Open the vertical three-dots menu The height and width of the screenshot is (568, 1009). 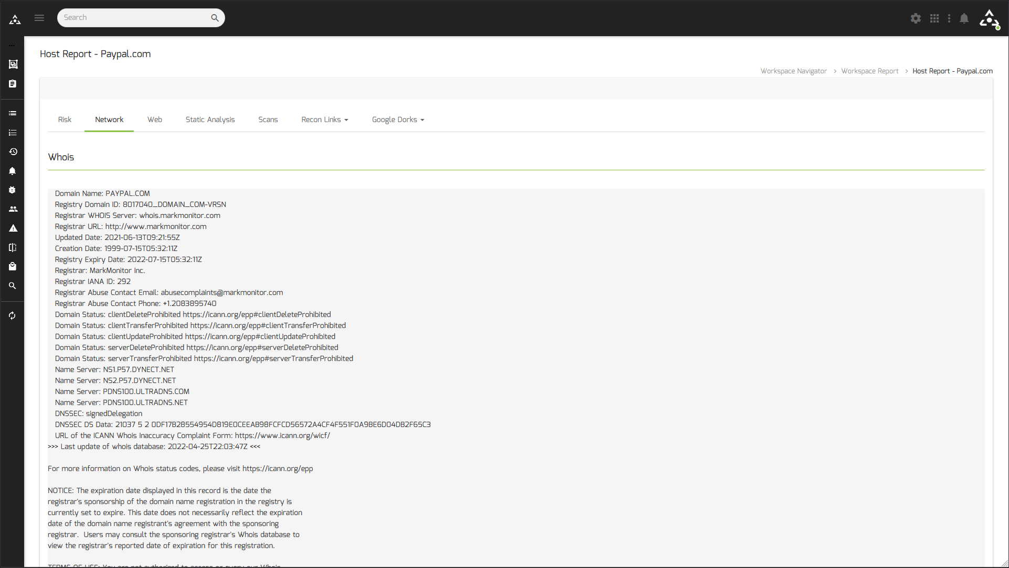pos(949,18)
